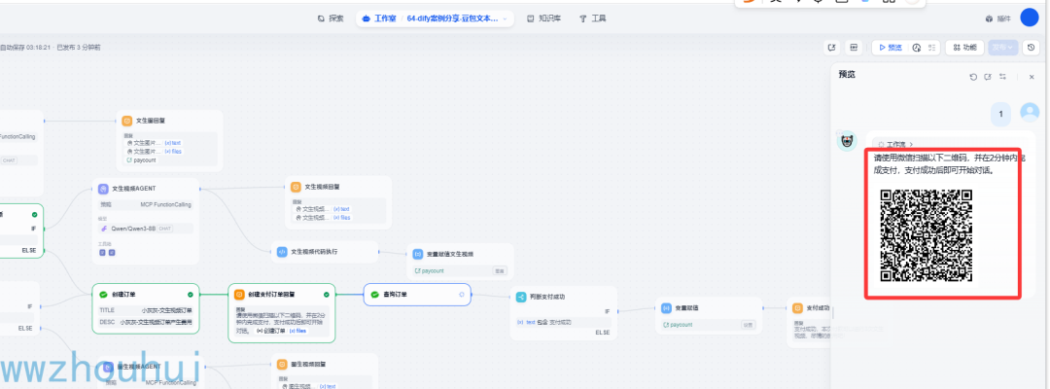Select the 支付成功 answer node icon
The image size is (1050, 389).
797,308
